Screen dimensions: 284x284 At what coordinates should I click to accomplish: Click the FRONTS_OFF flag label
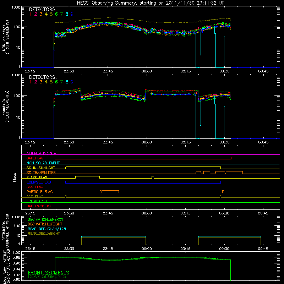point(38,201)
